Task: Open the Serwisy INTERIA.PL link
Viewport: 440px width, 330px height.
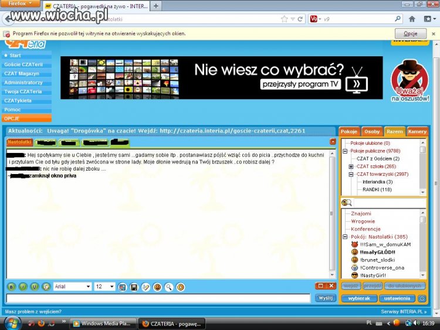Action: [404, 312]
